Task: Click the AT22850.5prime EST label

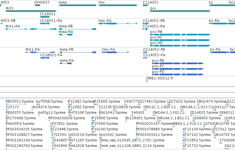Action: [197, 140]
